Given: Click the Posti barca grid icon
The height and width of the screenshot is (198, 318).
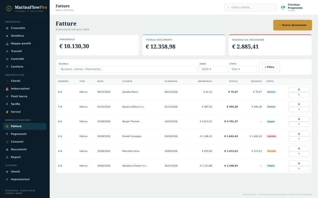Looking at the screenshot, I should tap(7, 97).
